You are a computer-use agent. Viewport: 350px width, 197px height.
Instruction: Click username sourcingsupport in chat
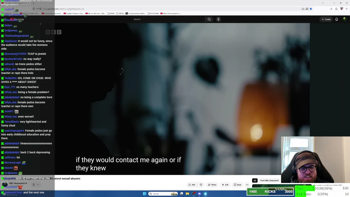pyautogui.click(x=14, y=131)
